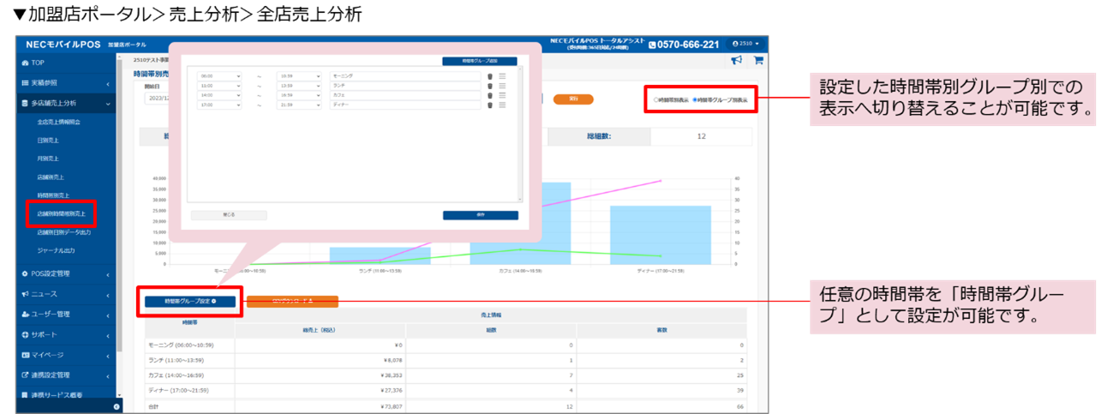Edit the モーニング group name field
Viewport: 1113px width, 414px height.
tap(404, 76)
